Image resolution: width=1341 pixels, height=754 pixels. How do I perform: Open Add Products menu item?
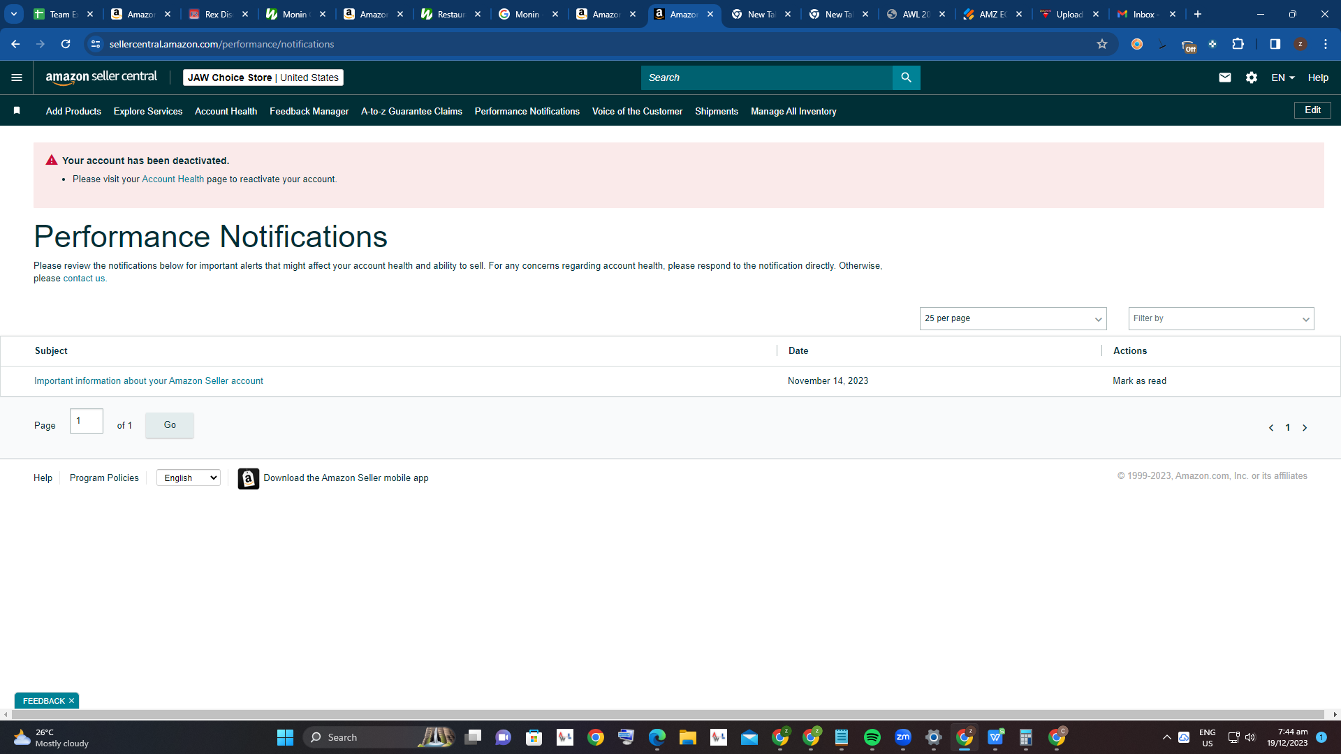(73, 111)
